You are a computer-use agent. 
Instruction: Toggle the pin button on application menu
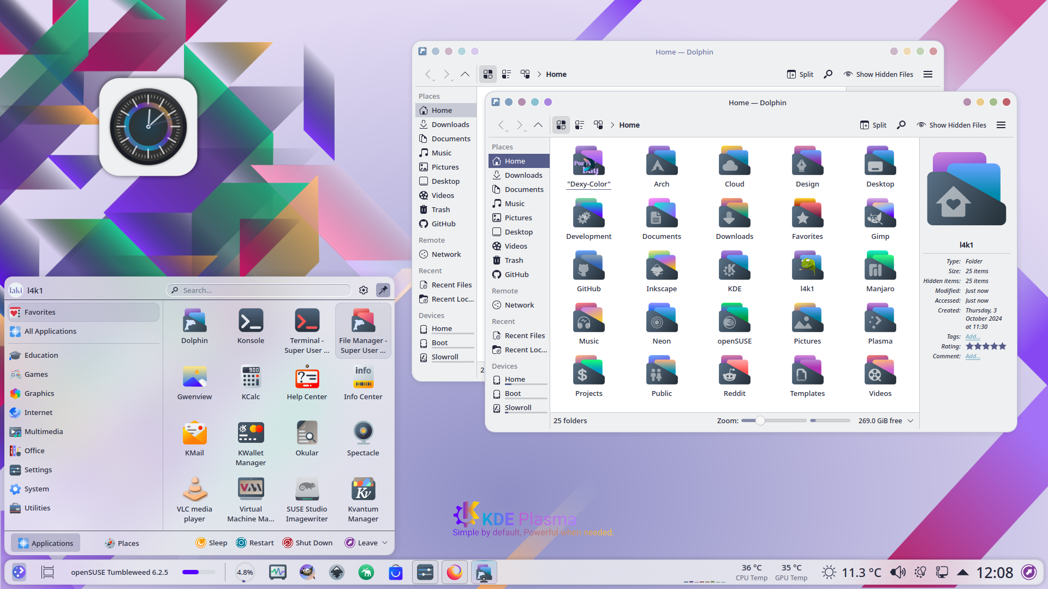(x=383, y=290)
